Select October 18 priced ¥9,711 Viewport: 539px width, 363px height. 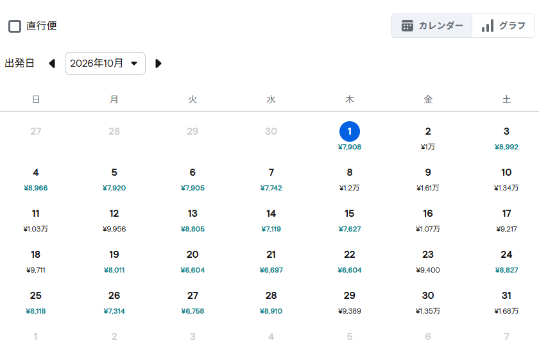point(36,262)
